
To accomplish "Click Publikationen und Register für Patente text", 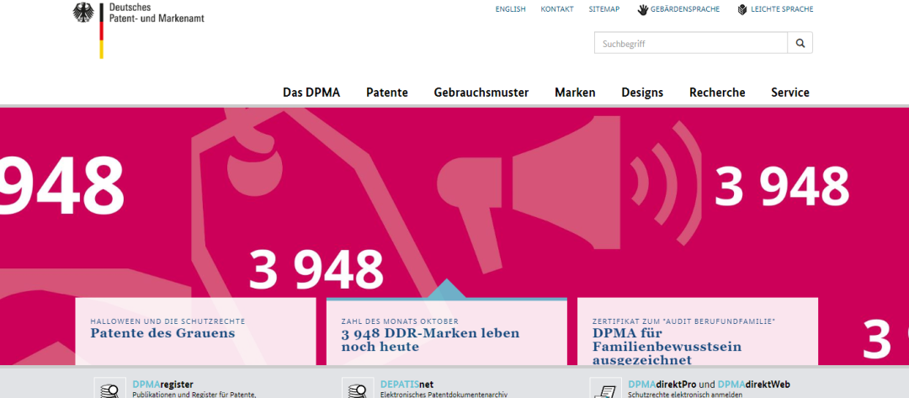I will pyautogui.click(x=194, y=395).
